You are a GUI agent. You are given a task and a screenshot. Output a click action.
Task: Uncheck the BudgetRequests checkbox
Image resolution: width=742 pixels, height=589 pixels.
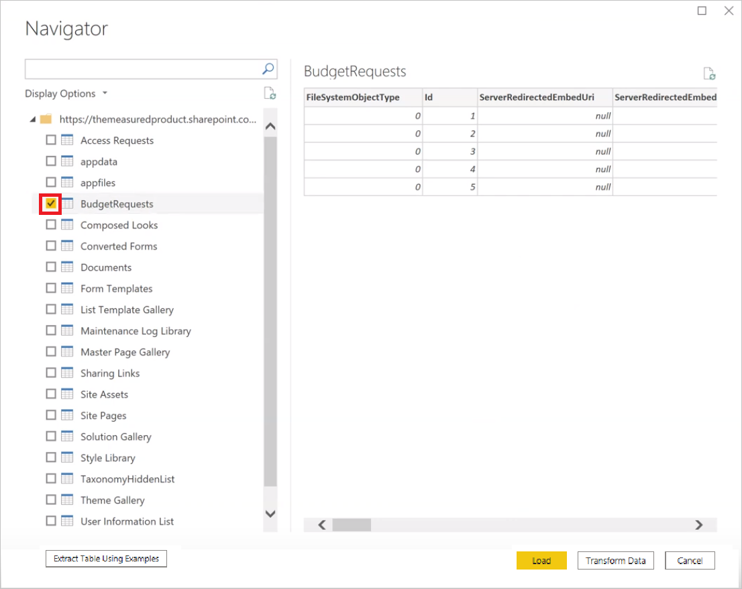(x=50, y=203)
